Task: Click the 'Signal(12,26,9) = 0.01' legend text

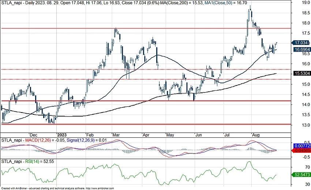Action: tap(87, 140)
